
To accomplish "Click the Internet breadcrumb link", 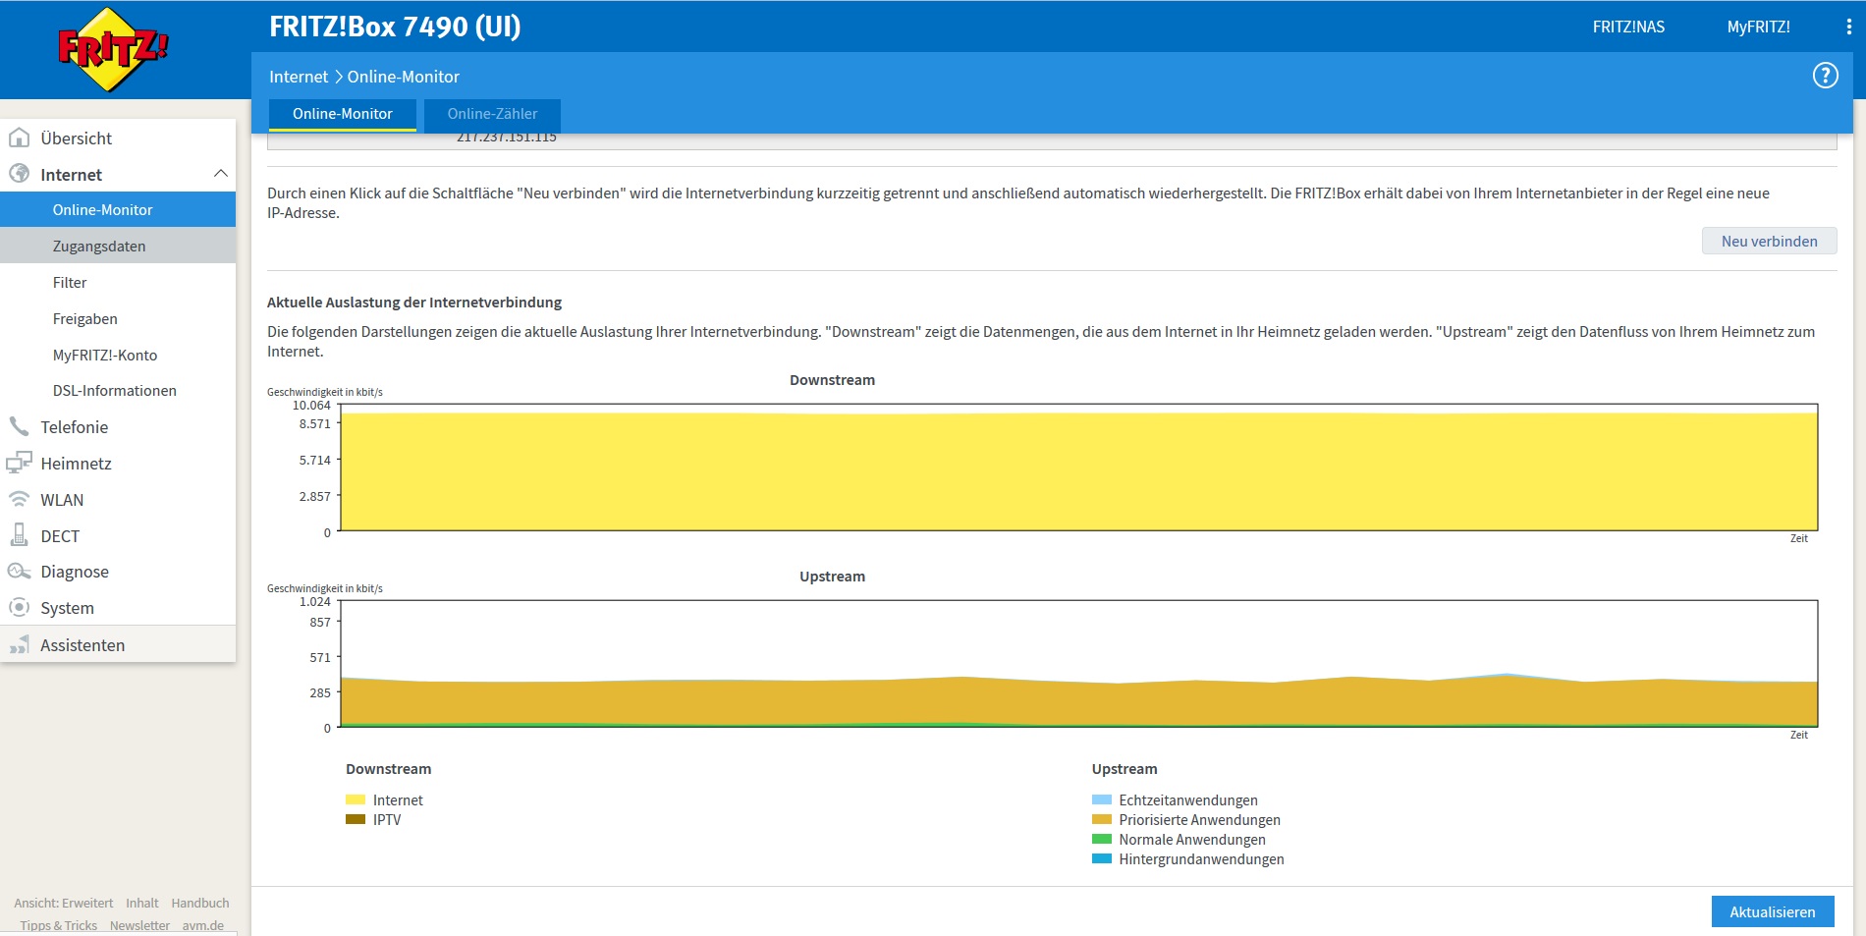I will [x=299, y=77].
